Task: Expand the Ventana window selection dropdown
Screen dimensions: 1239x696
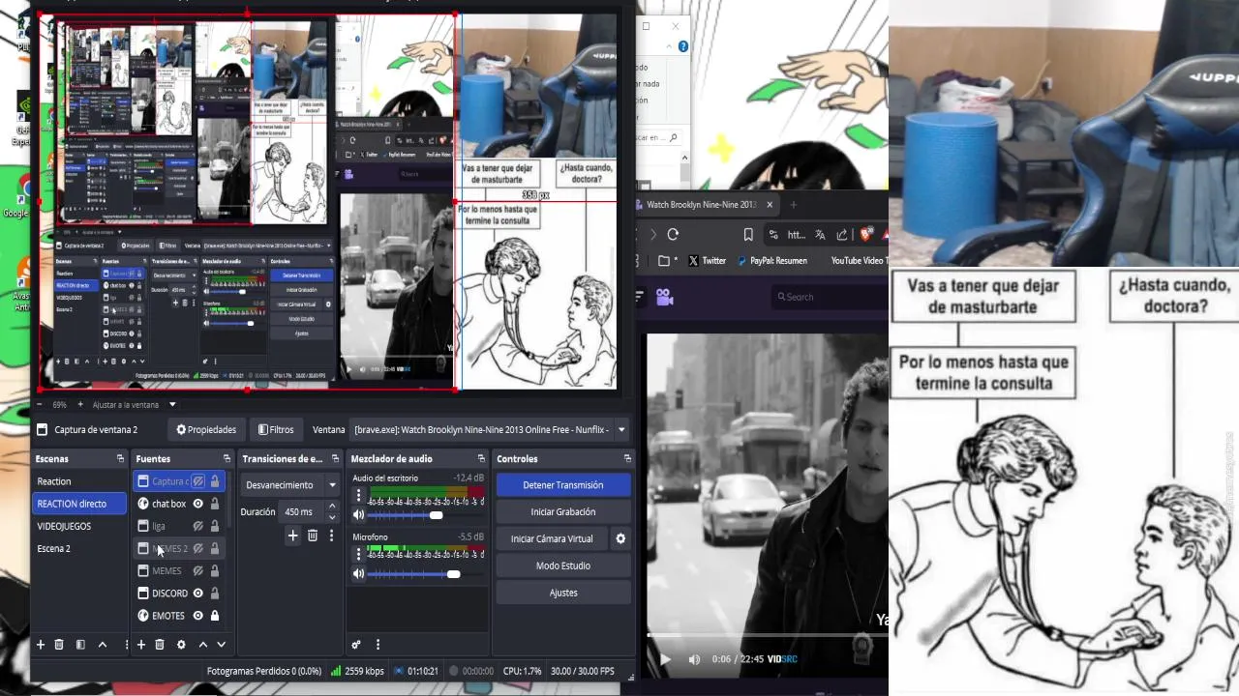Action: click(x=621, y=430)
